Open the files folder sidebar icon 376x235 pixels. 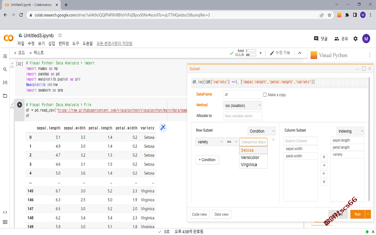tap(5, 96)
